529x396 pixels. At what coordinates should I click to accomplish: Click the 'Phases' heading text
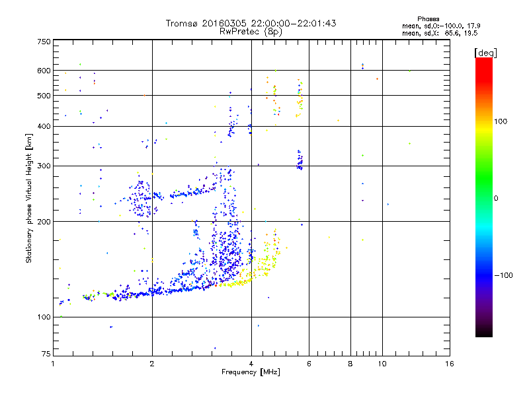coord(428,19)
